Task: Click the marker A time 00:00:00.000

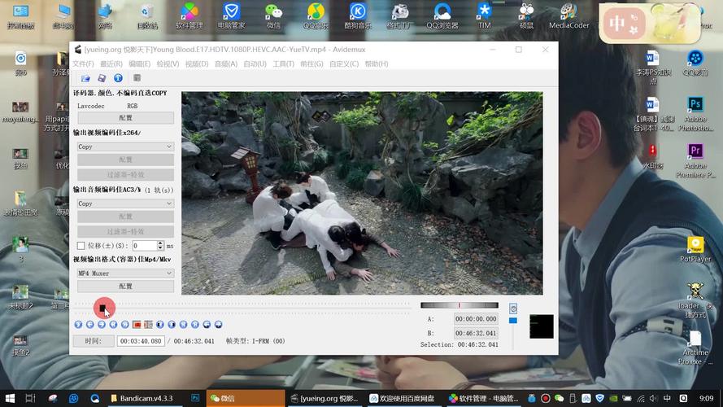Action: (476, 319)
